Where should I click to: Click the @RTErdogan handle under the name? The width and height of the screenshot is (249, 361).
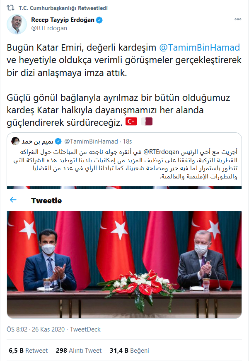49,28
